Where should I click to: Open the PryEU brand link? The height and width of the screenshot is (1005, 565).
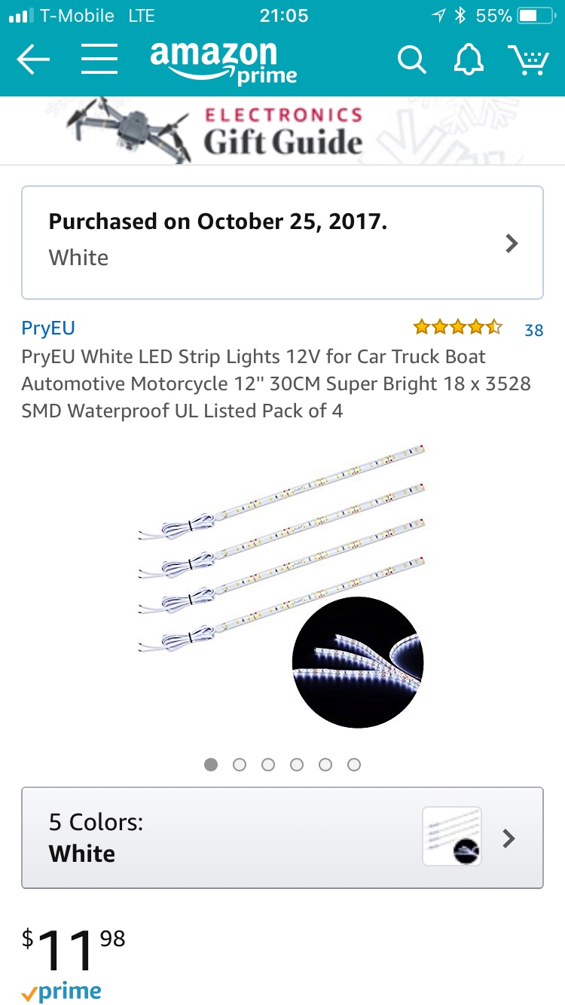coord(48,328)
